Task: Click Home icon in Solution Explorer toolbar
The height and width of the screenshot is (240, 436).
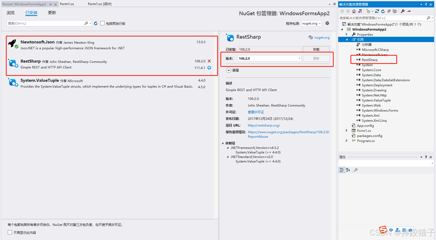Action: click(354, 11)
